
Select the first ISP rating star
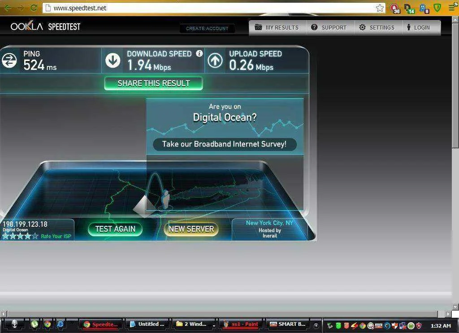coord(5,236)
